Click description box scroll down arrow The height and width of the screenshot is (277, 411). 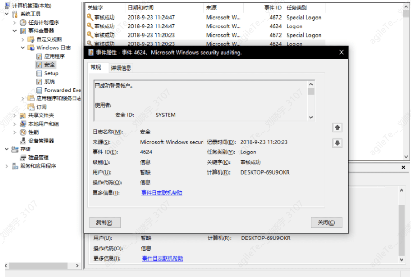tap(311, 117)
